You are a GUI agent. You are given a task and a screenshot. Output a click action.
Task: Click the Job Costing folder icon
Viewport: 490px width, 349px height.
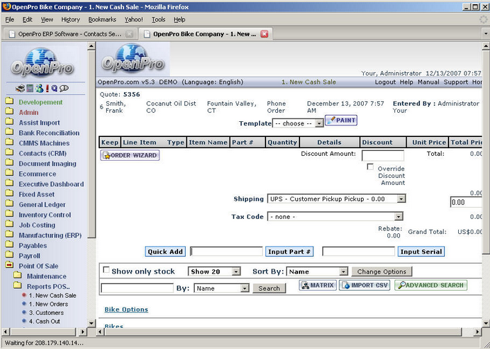coord(10,224)
